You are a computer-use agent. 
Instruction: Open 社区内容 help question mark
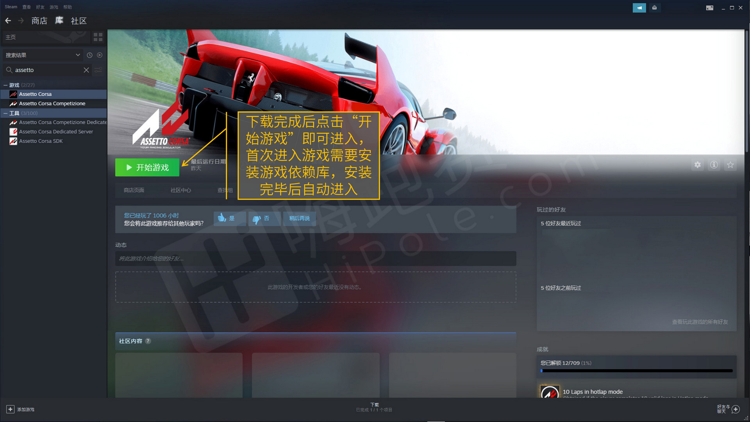coord(148,341)
